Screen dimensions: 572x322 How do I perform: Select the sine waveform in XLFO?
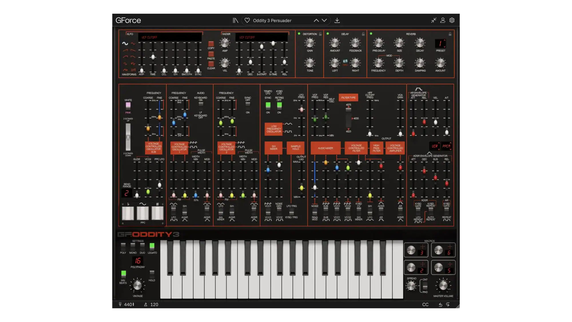coord(125,43)
